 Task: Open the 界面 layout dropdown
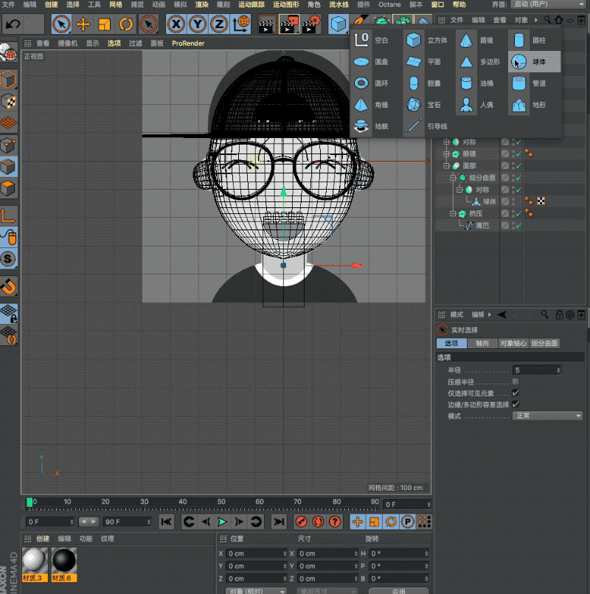[x=549, y=4]
